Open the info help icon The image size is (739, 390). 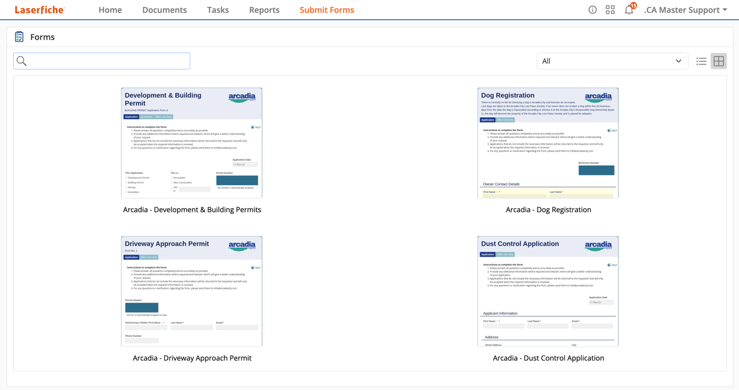point(592,10)
